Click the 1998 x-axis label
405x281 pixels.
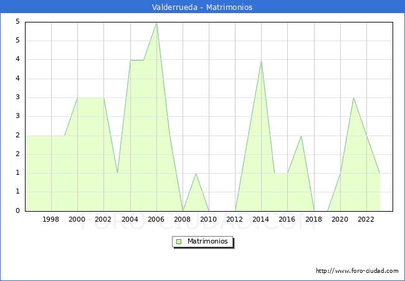50,219
